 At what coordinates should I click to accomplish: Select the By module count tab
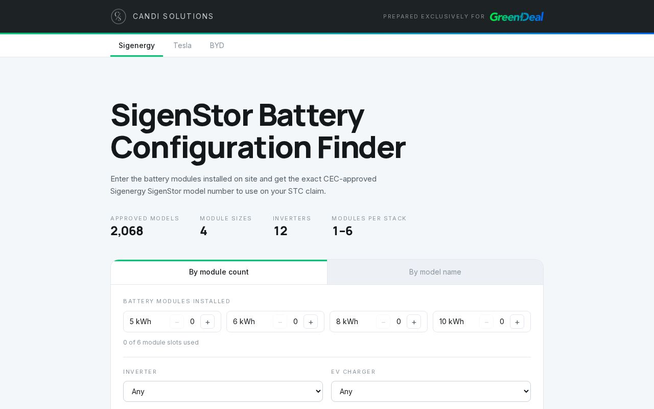(x=219, y=272)
